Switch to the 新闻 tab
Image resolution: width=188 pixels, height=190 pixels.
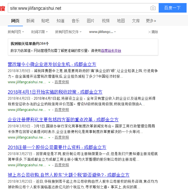coord(30,21)
